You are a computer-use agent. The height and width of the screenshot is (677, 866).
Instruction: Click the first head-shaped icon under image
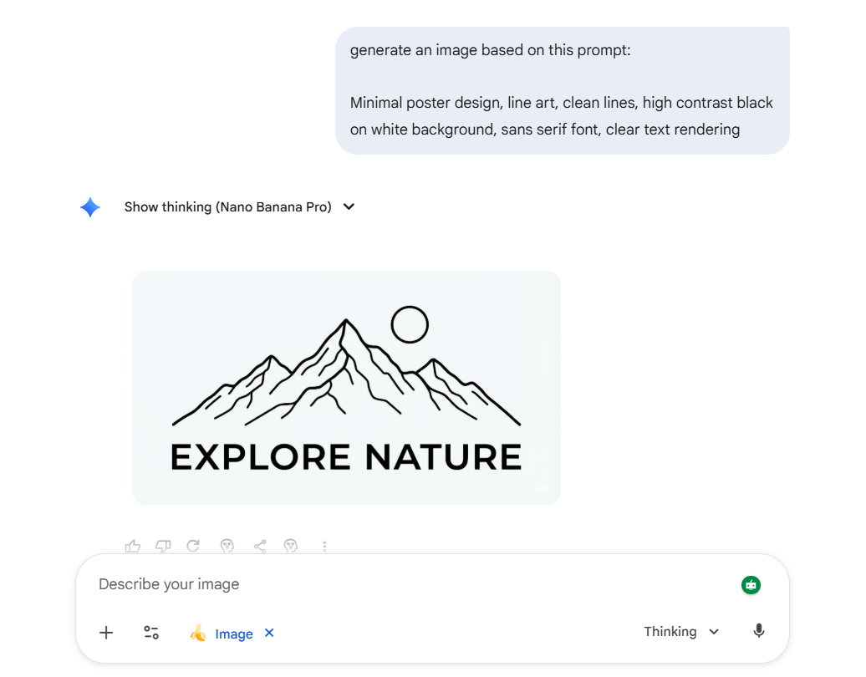coord(227,547)
